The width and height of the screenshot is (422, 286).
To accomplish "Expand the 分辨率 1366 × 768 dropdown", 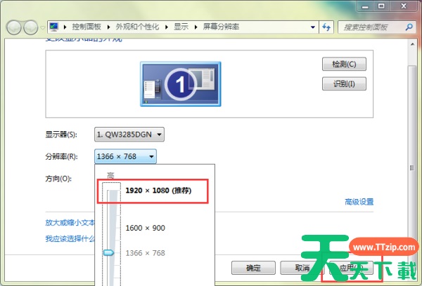I will coord(125,156).
